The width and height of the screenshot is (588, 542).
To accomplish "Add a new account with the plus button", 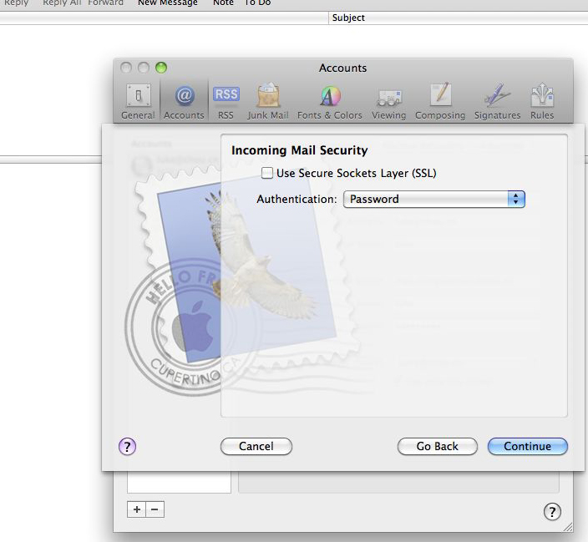I will click(x=136, y=509).
